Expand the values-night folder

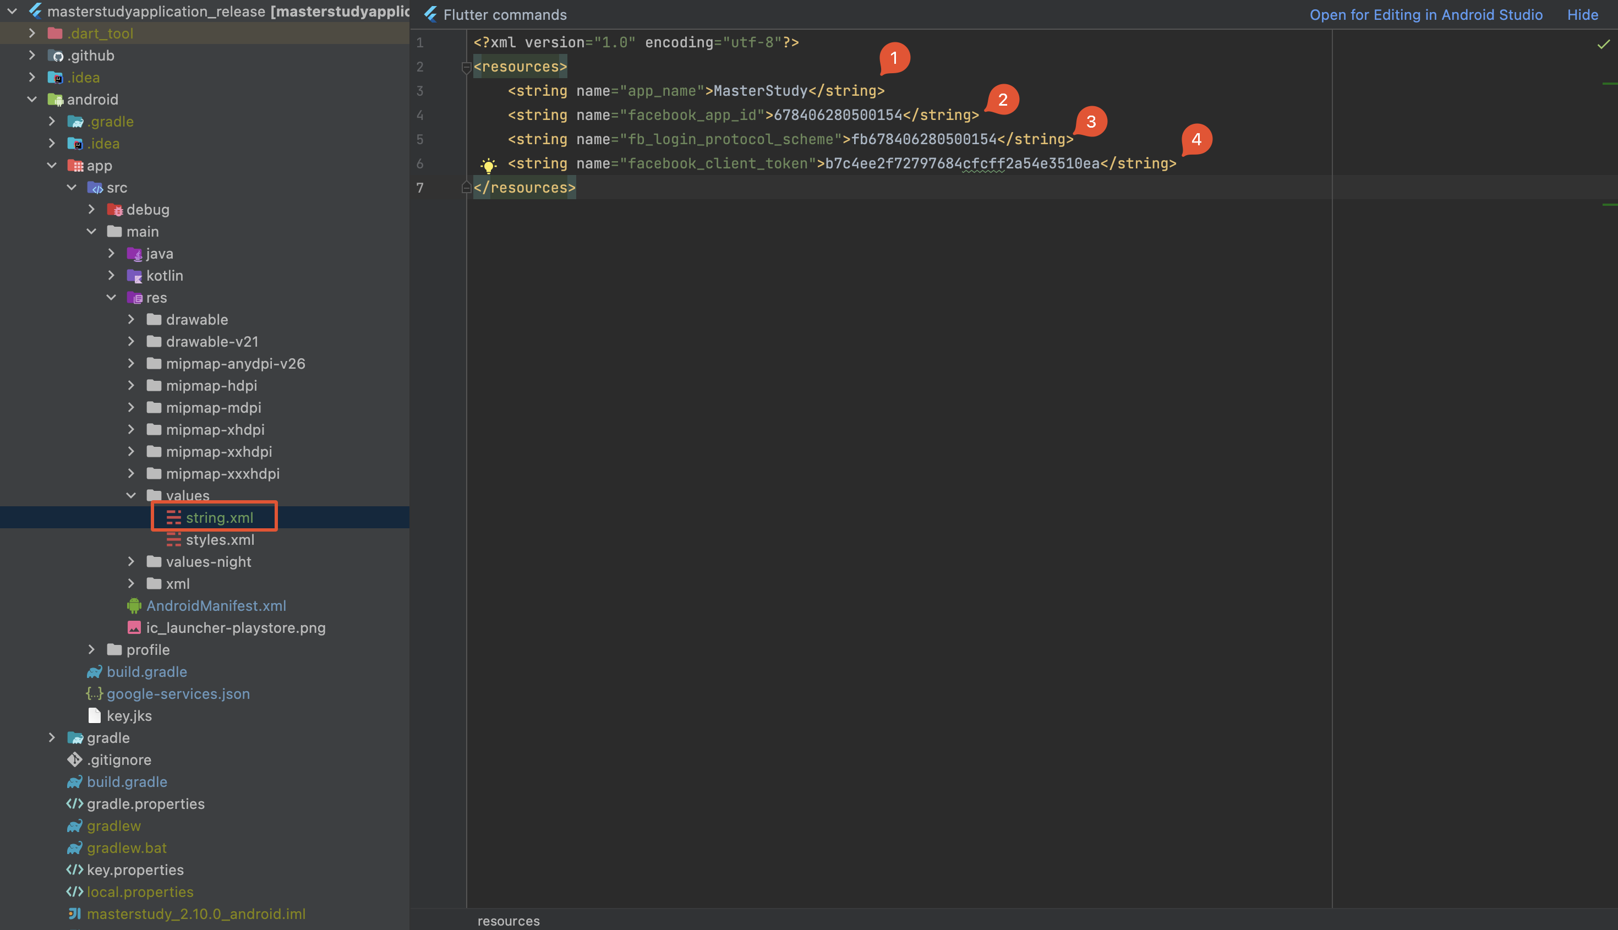[x=131, y=561]
